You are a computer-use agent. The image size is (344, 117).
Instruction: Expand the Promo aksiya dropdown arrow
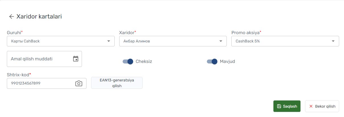tap(333, 41)
